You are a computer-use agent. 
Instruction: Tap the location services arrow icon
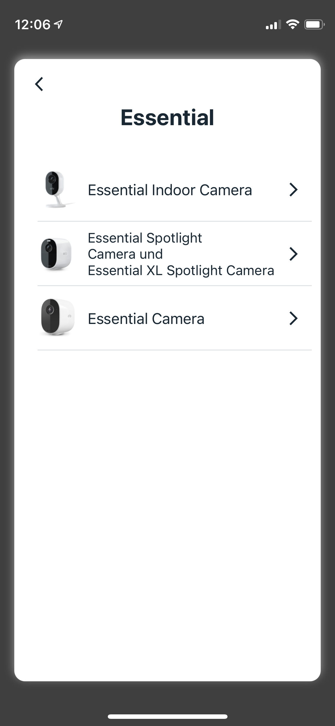coord(59,24)
